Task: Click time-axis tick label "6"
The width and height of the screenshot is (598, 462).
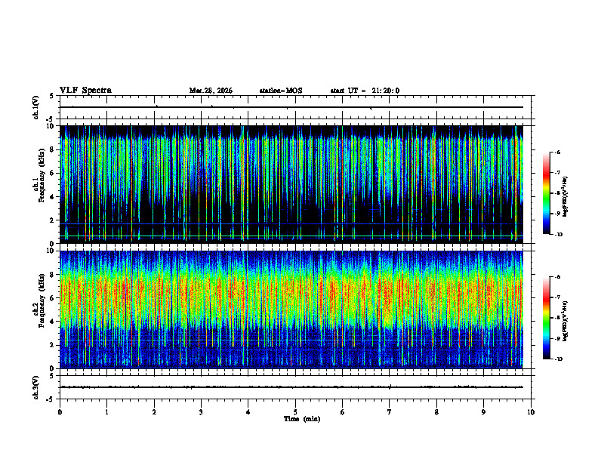Action: (343, 412)
